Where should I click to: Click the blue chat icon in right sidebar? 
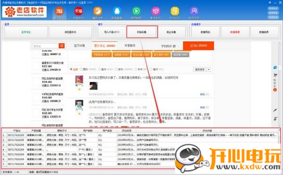tap(275, 67)
